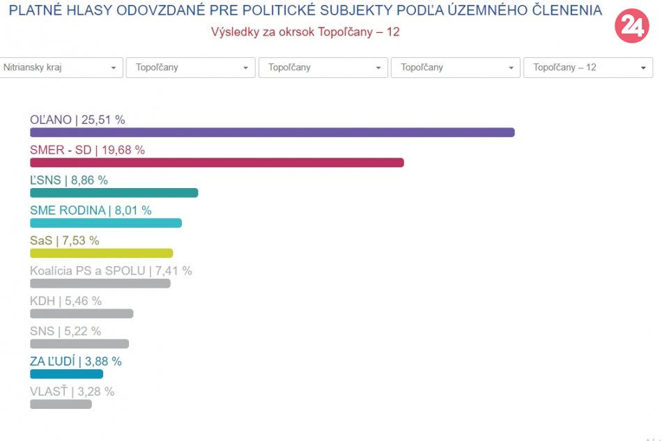Viewport: 662px width, 441px height.
Task: Expand the Topoľčany – 12 district dropdown
Action: [587, 68]
